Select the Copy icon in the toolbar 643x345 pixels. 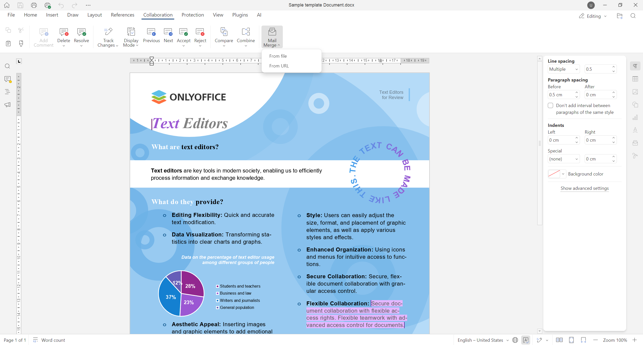(8, 30)
